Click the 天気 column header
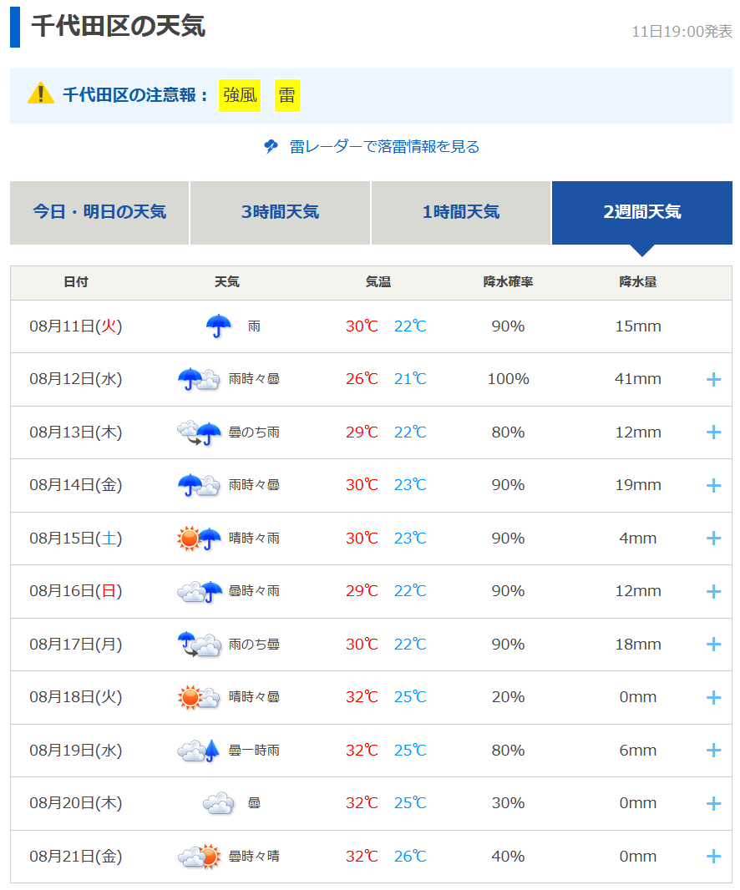This screenshot has width=740, height=890. (x=226, y=282)
